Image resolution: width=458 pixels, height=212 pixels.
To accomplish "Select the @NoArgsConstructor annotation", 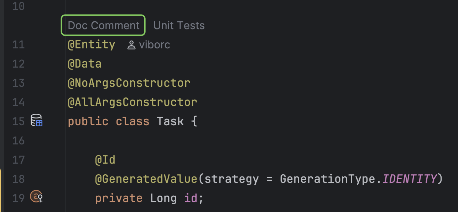I will (129, 83).
